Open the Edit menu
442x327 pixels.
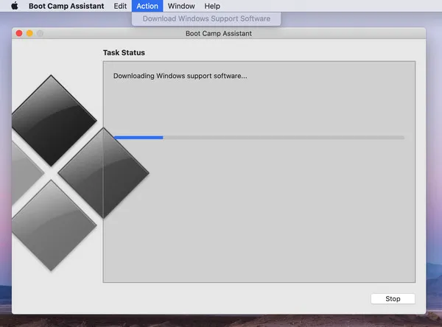(120, 6)
